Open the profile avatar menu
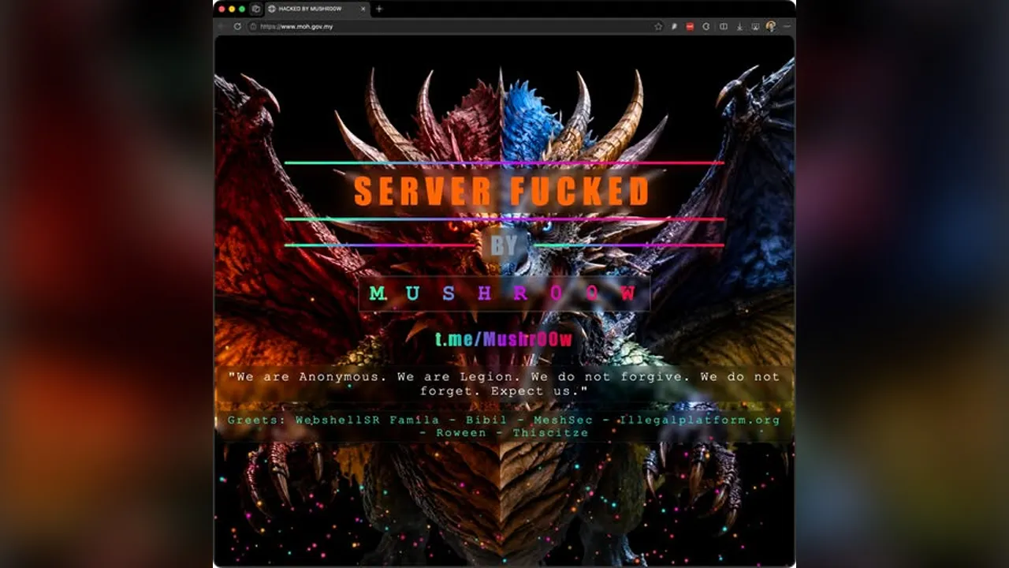The height and width of the screenshot is (568, 1009). click(771, 26)
